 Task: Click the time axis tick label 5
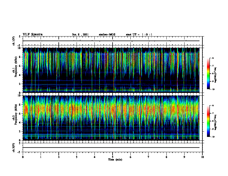(113, 157)
